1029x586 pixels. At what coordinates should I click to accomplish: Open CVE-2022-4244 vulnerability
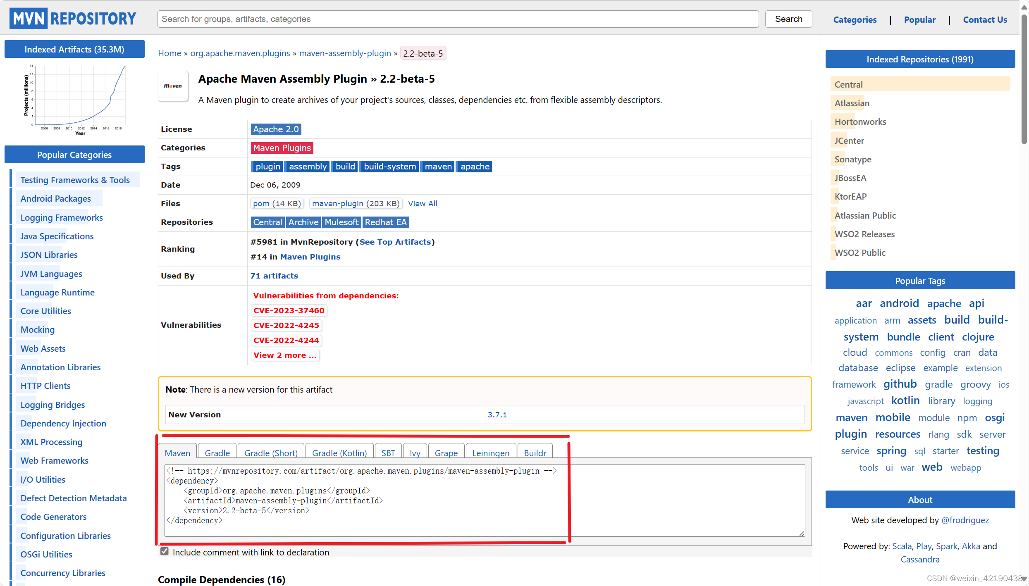pyautogui.click(x=286, y=341)
